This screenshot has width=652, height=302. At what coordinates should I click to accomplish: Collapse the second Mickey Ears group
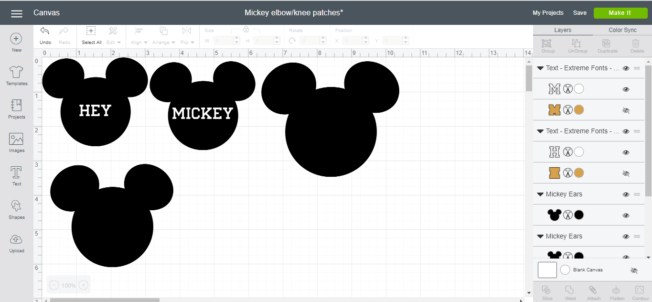pyautogui.click(x=540, y=237)
